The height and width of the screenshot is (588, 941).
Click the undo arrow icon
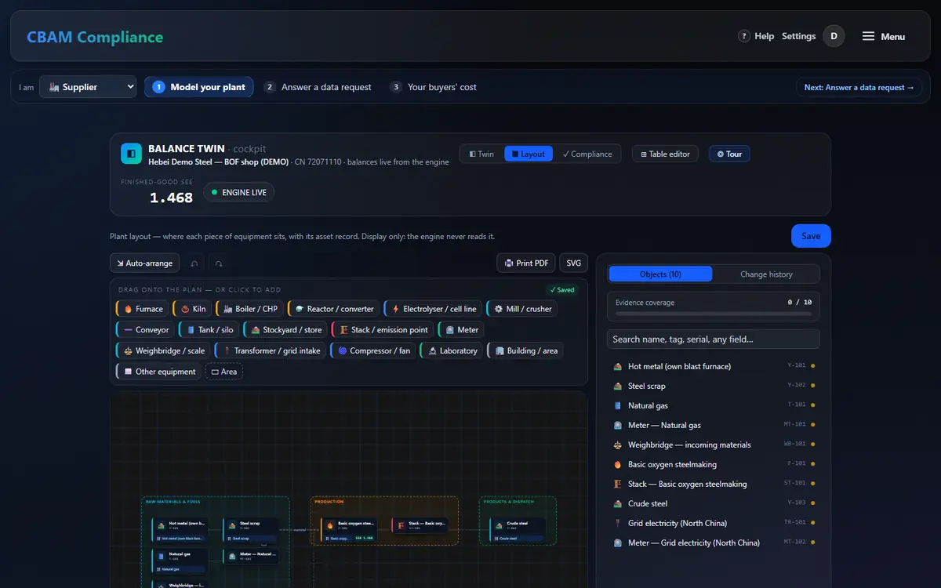coord(194,263)
